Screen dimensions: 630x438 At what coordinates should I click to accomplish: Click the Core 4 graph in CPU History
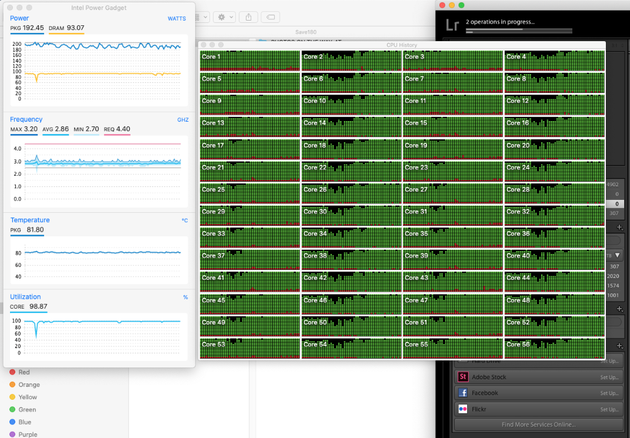(555, 61)
